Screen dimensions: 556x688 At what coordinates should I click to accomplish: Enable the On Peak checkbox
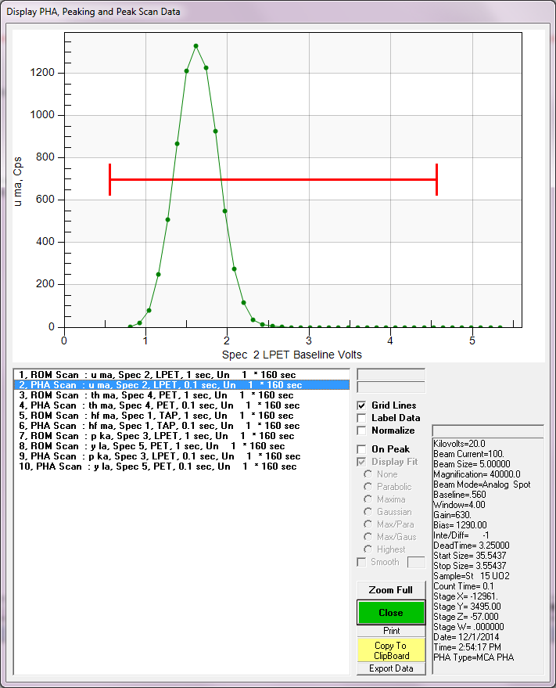coord(362,449)
